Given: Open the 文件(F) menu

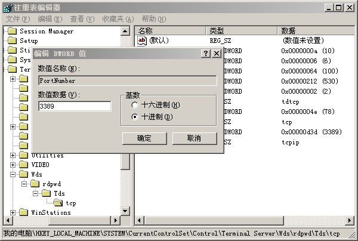Looking at the screenshot, I should 18,19.
